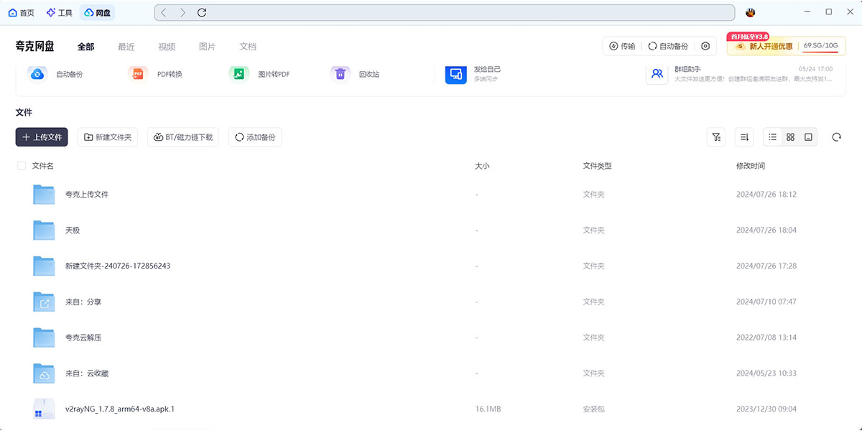Sort by the 大小 column header

[482, 166]
